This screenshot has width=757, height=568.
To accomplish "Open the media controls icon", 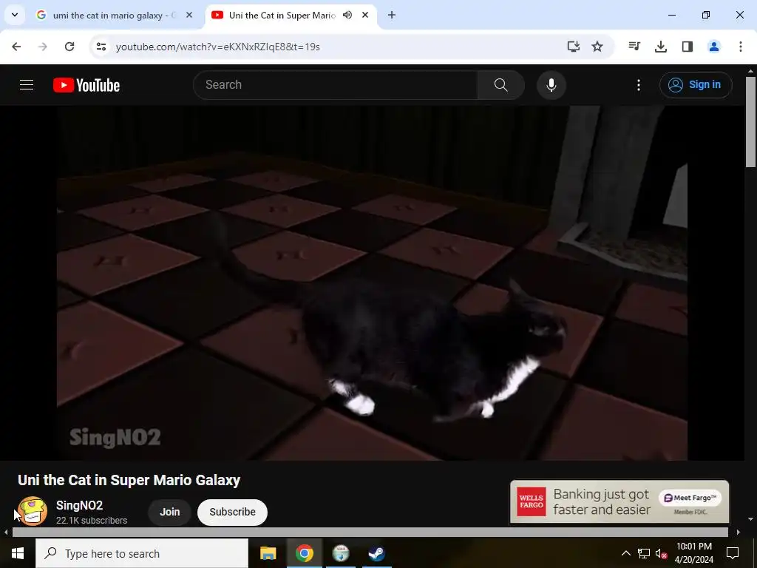I will (634, 47).
